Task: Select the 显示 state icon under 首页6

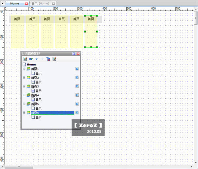Action: pos(33,117)
